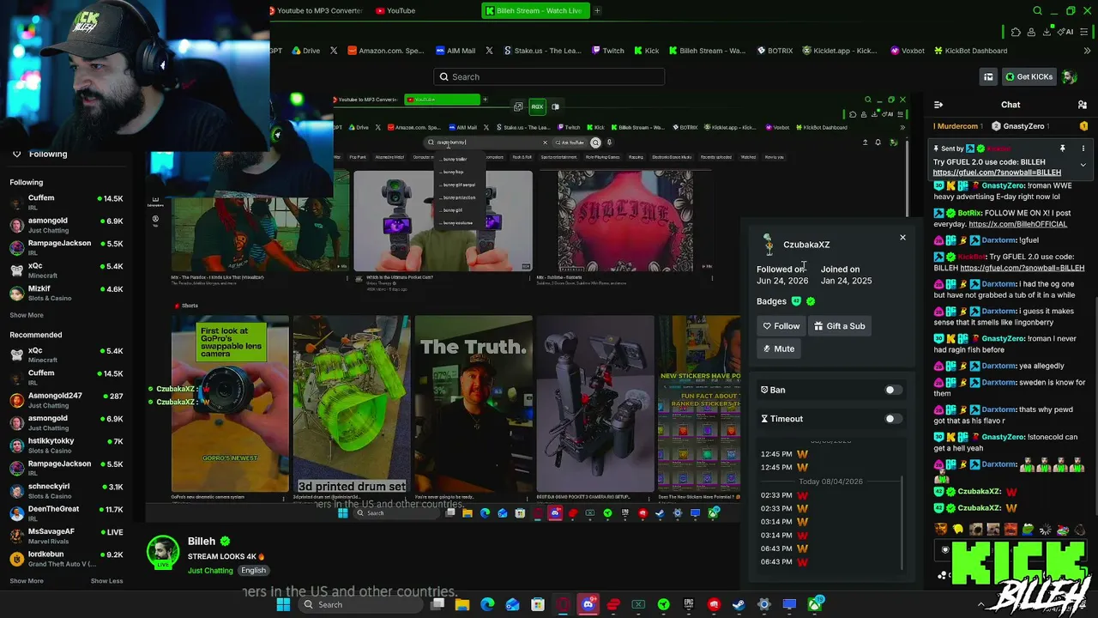Open the Drive bookmark
This screenshot has height=618, width=1098.
click(305, 51)
